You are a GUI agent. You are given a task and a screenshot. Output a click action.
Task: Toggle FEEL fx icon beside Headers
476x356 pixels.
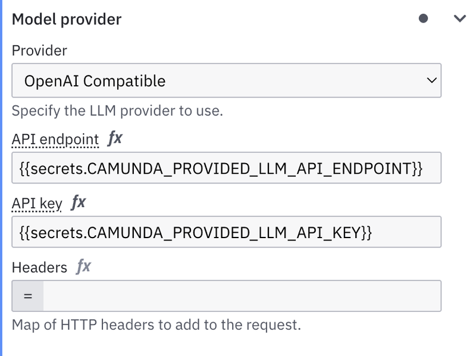[x=83, y=267]
